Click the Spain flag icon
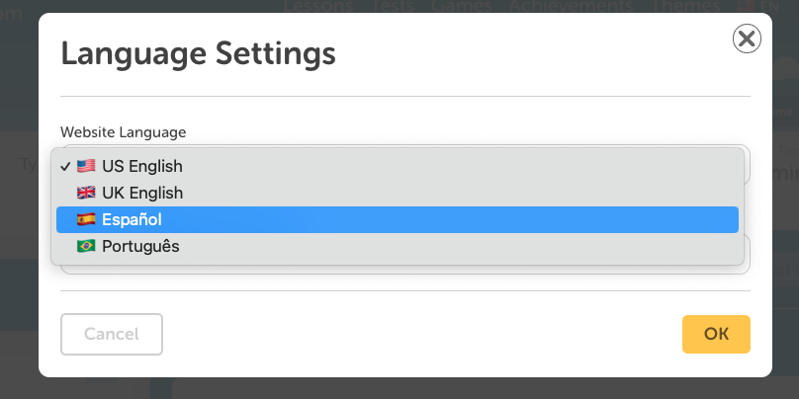Image resolution: width=799 pixels, height=399 pixels. click(86, 219)
